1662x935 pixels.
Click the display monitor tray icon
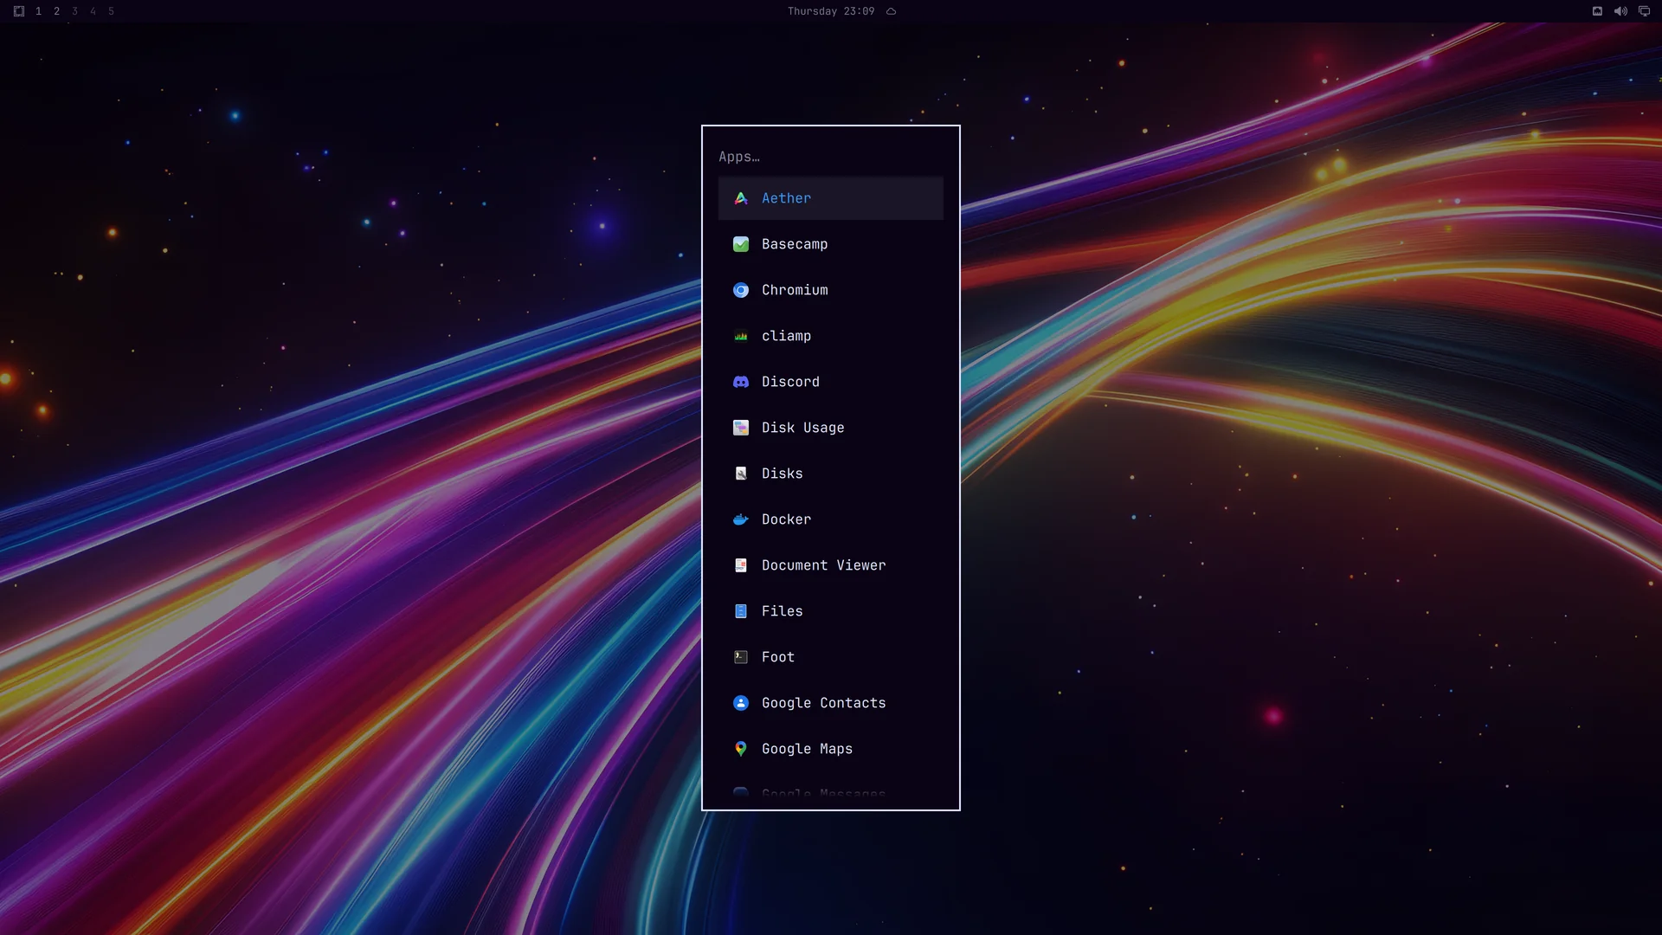[x=1644, y=11]
